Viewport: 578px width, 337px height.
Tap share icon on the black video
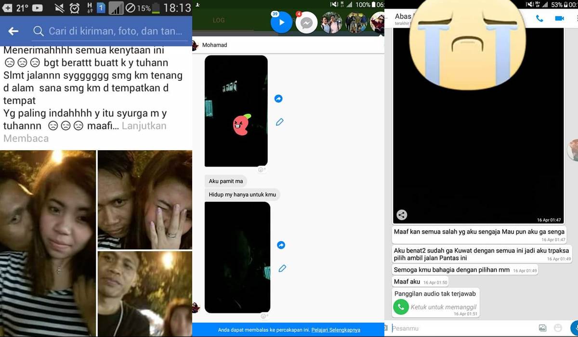click(402, 215)
